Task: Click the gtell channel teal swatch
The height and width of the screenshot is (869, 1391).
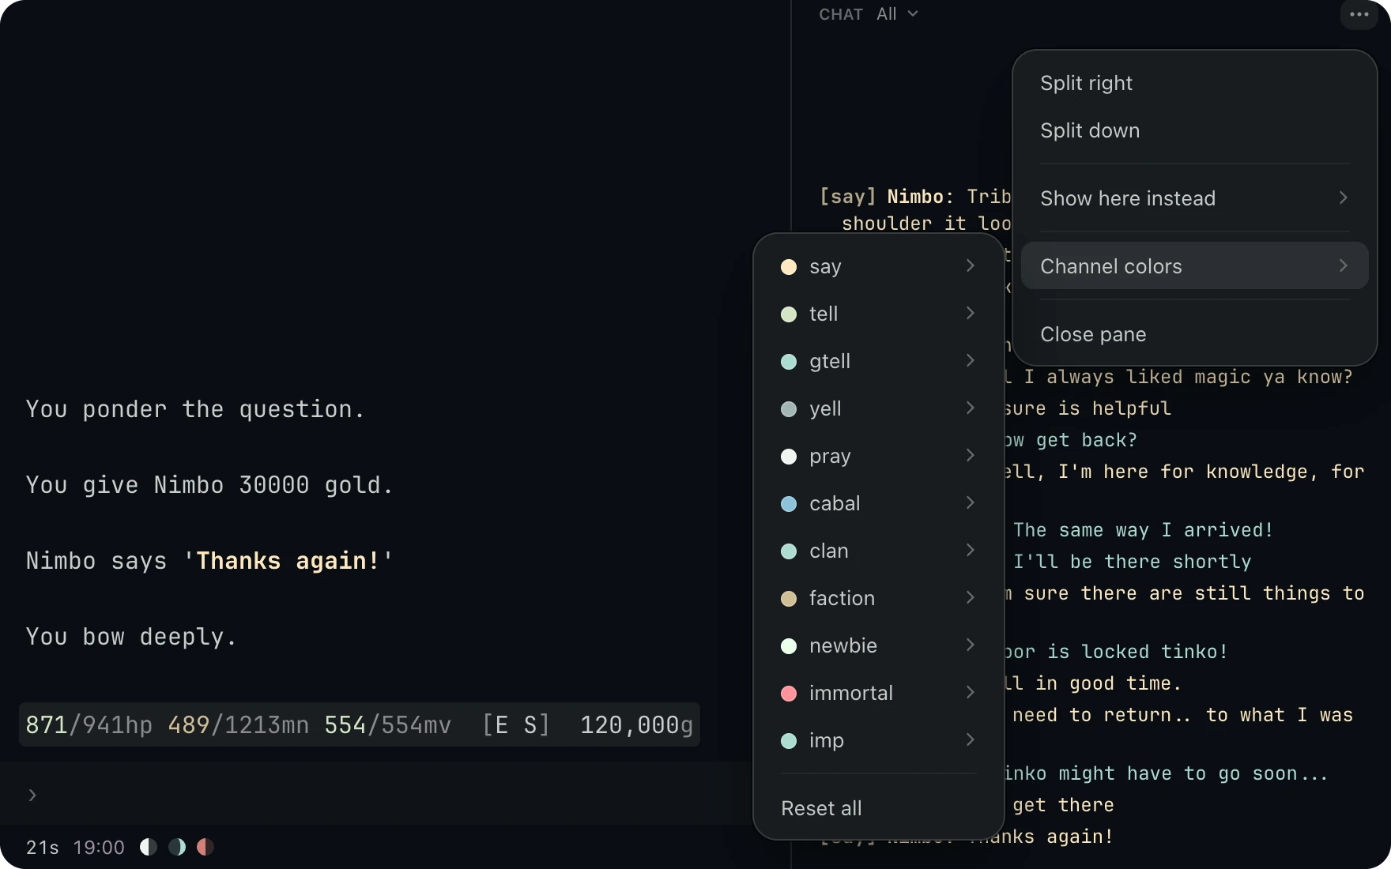Action: click(789, 362)
